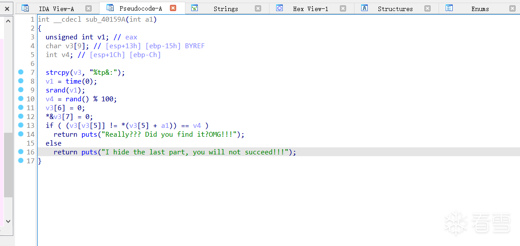The image size is (520, 246).
Task: Close the IDA View-A tab
Action: (x=88, y=8)
